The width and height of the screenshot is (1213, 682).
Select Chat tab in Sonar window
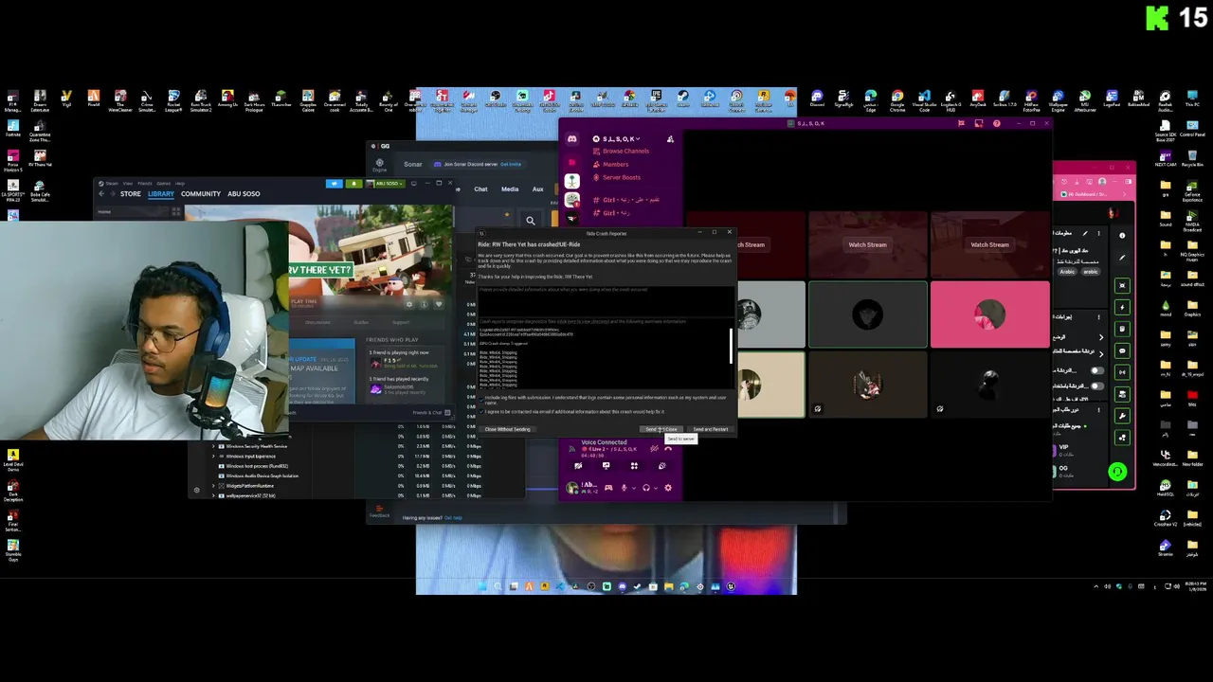pyautogui.click(x=480, y=189)
